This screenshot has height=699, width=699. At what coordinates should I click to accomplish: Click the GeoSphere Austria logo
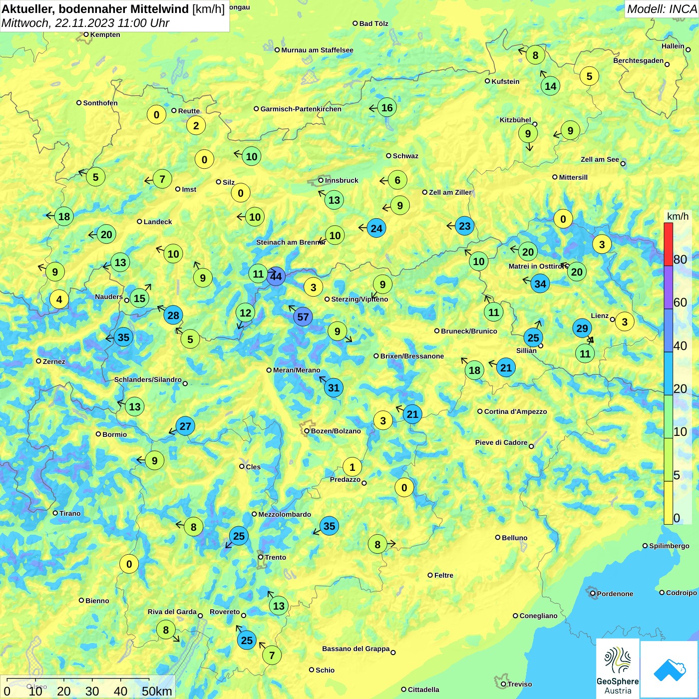[x=618, y=668]
